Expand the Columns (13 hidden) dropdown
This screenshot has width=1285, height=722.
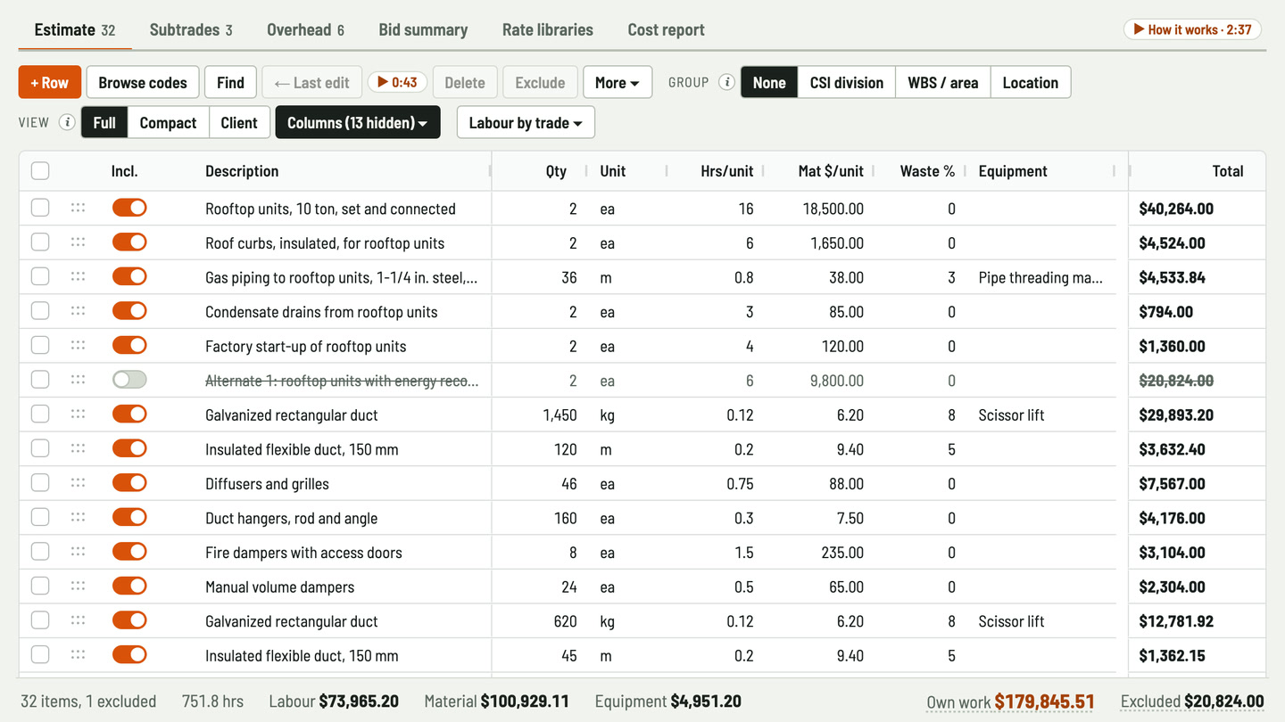358,122
